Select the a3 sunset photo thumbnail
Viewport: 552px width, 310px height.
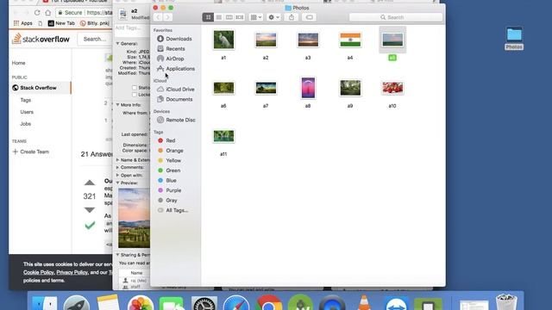(308, 40)
